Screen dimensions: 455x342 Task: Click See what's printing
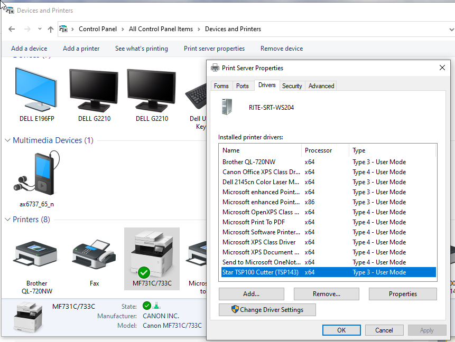pyautogui.click(x=142, y=49)
